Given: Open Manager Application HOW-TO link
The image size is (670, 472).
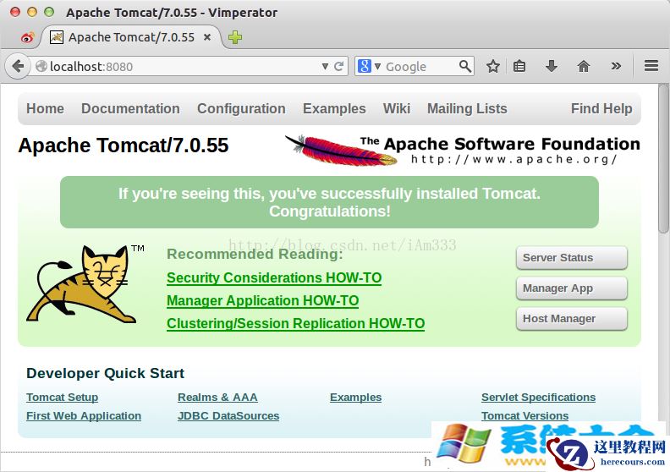Looking at the screenshot, I should coord(262,301).
